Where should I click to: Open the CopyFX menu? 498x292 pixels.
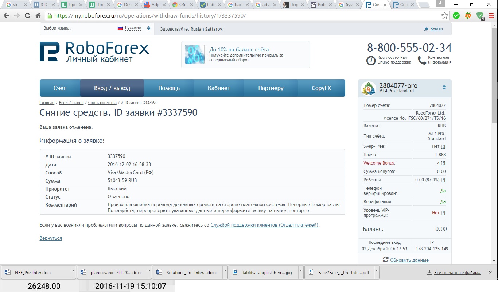(x=321, y=88)
